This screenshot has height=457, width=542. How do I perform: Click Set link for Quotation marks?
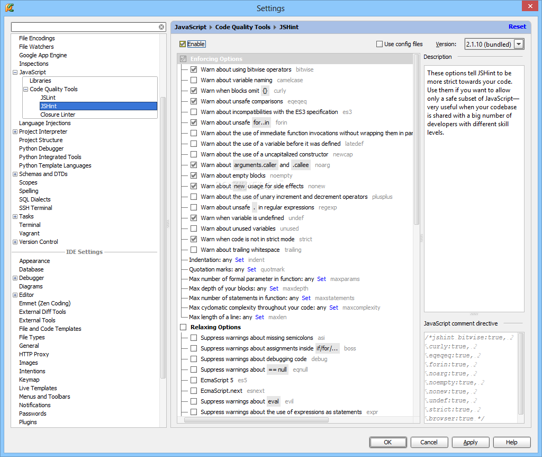(x=251, y=269)
